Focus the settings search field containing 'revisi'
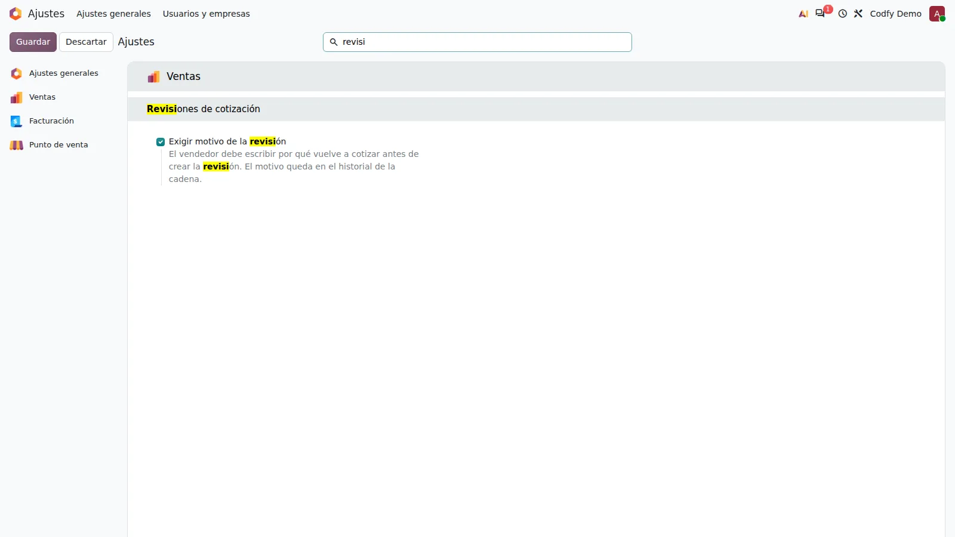Viewport: 955px width, 537px height. point(478,42)
